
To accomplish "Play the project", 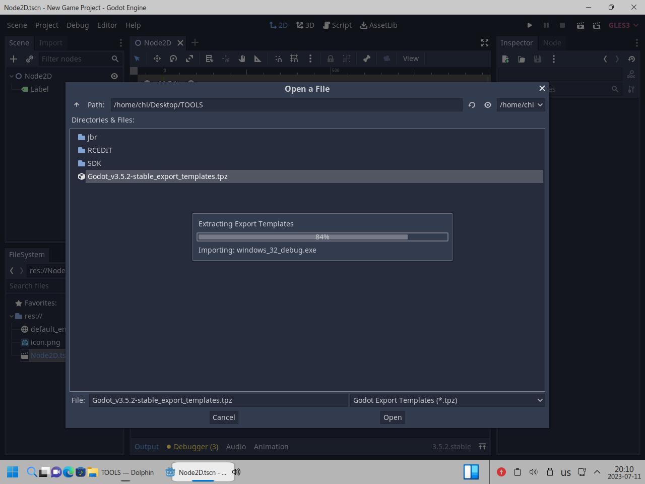I will 530,25.
